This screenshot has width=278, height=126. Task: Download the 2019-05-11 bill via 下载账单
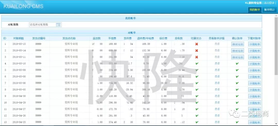254,57
